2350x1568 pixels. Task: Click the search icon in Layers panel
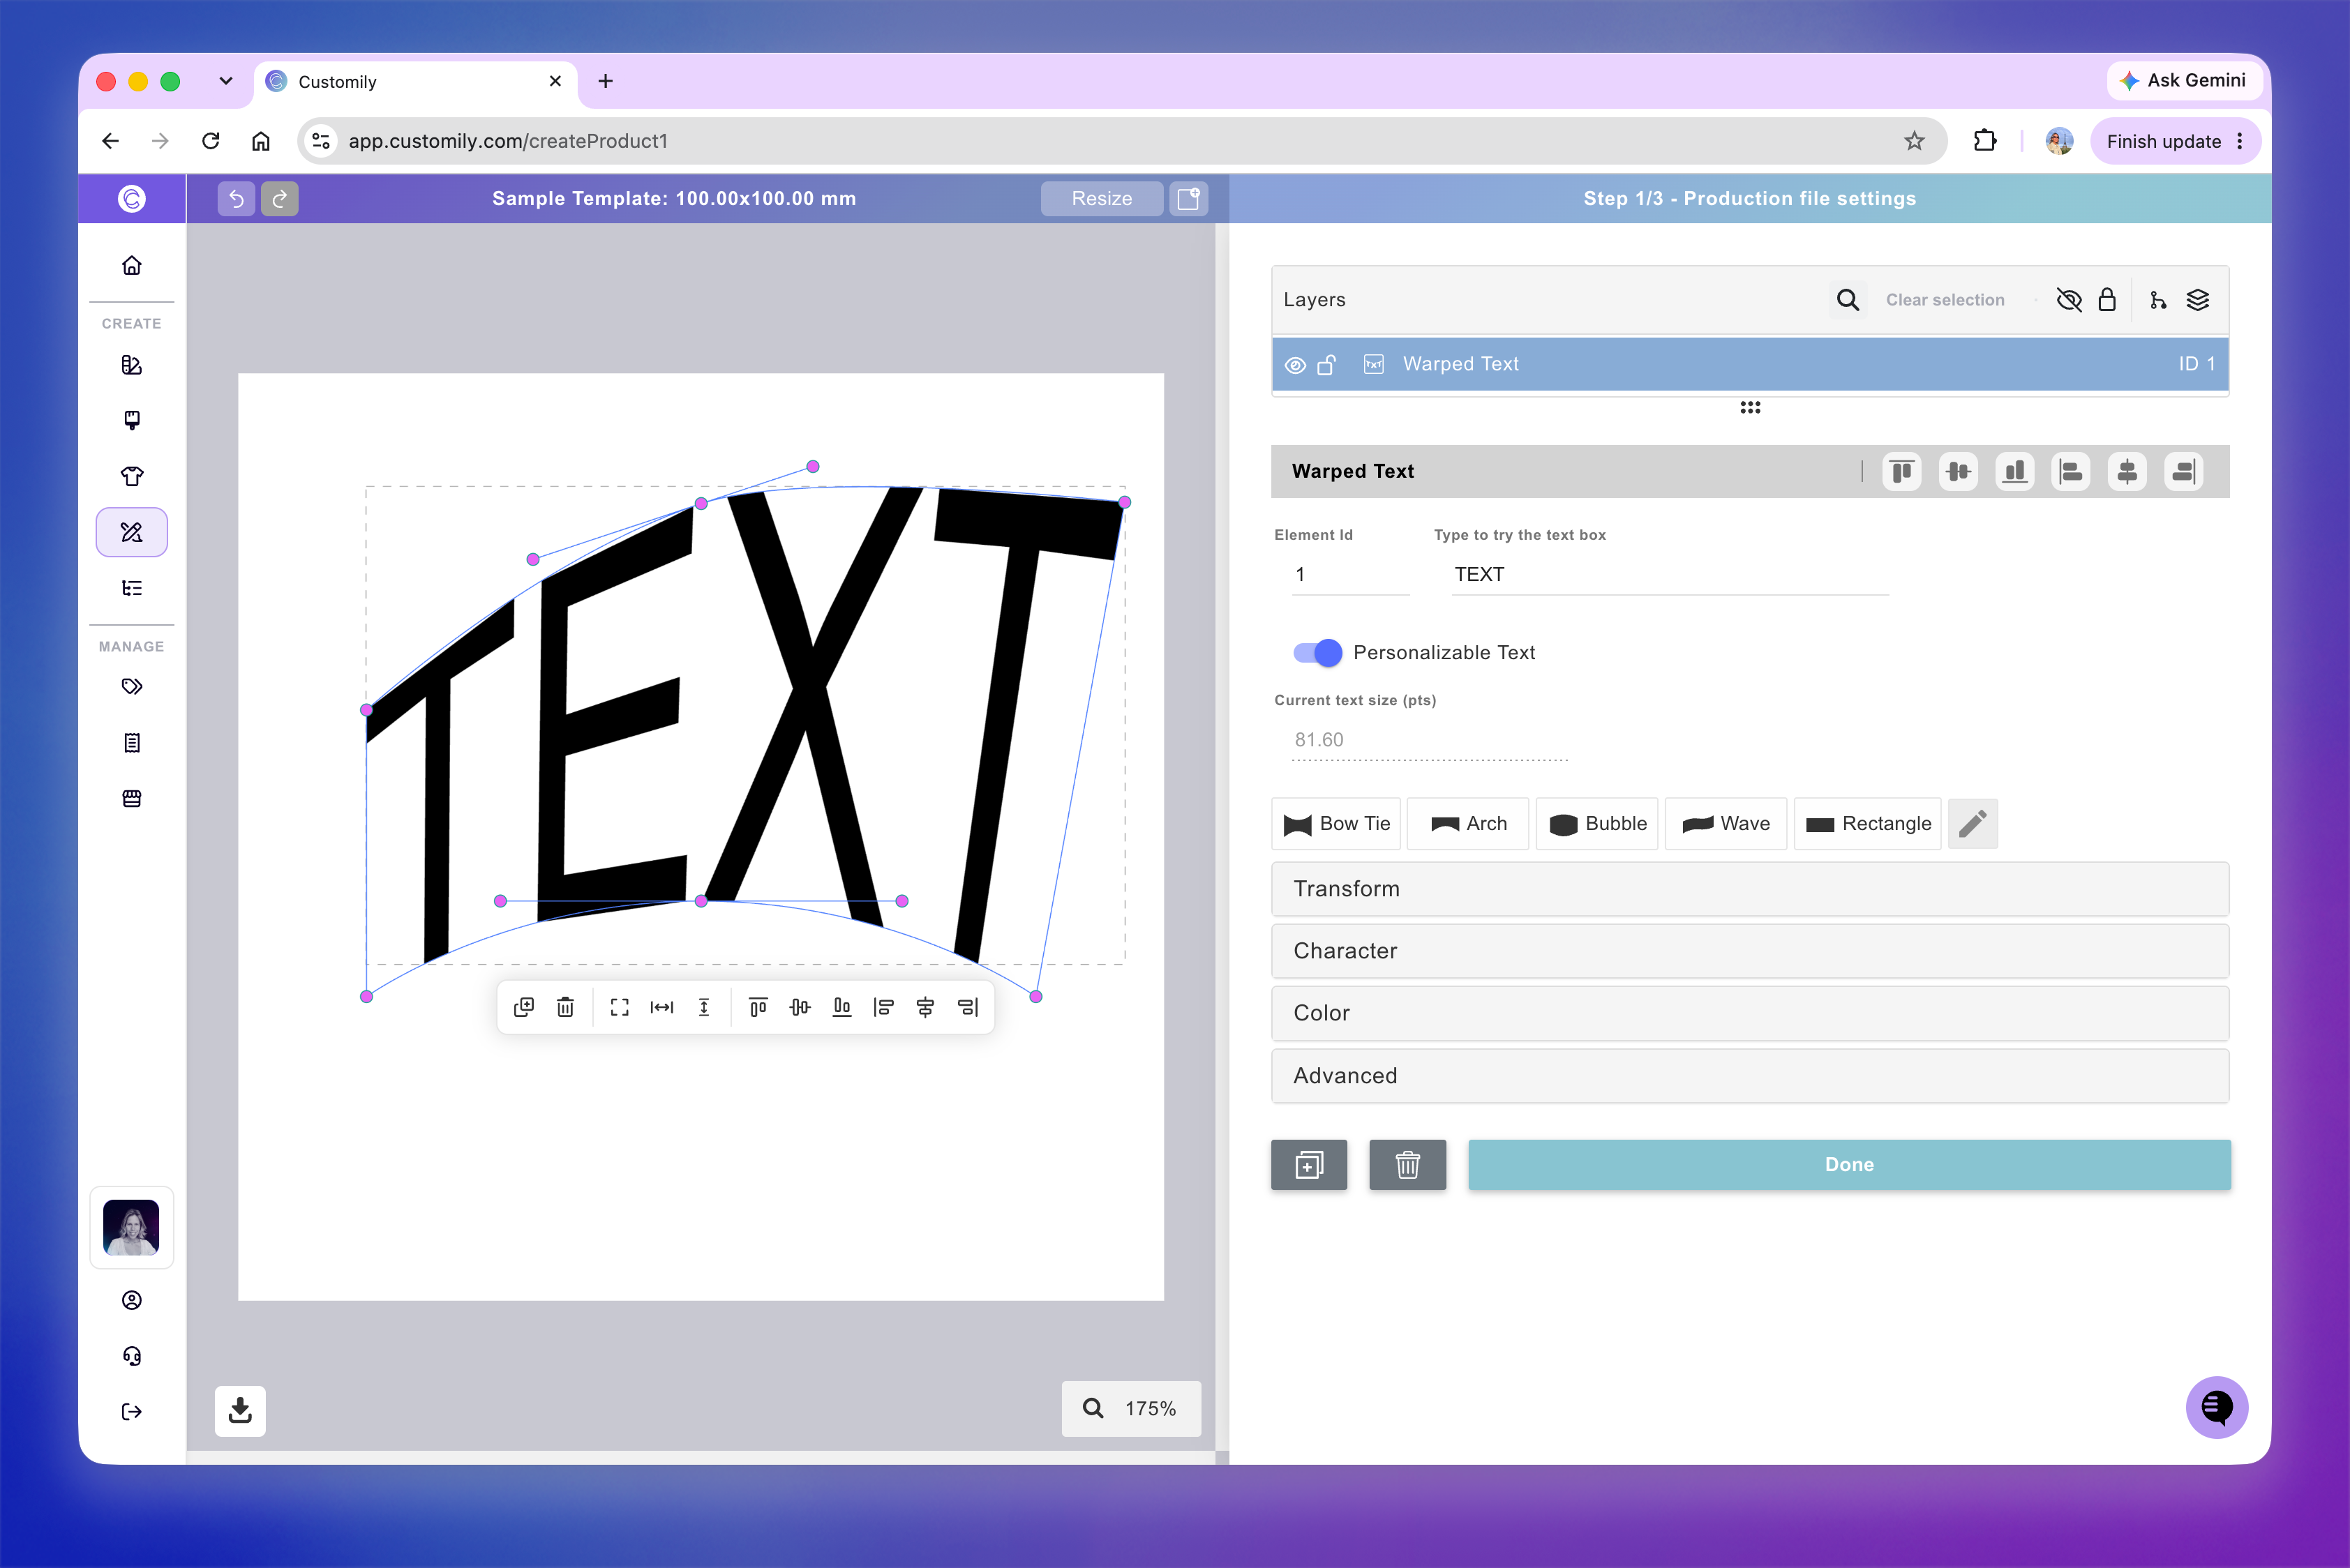[1848, 300]
